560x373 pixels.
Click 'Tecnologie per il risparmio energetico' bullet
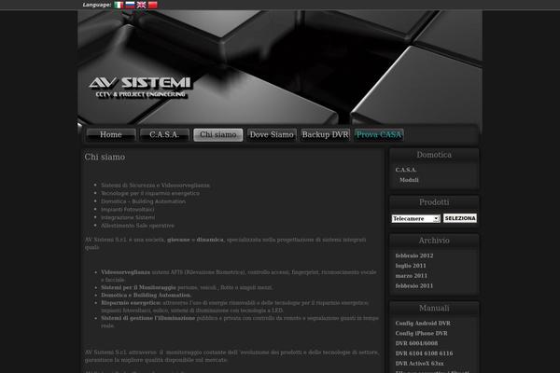150,193
